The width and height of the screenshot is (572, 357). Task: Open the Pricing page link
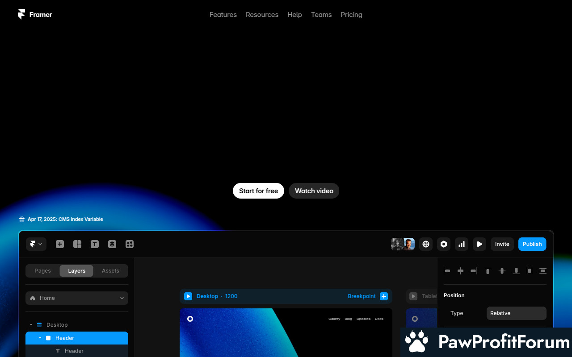pyautogui.click(x=351, y=15)
